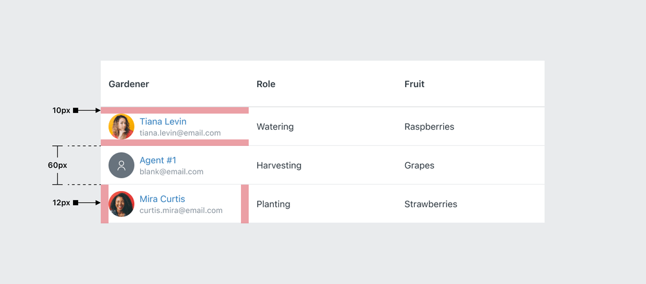The width and height of the screenshot is (646, 284).
Task: Select the curtis.mira@email.com address text
Action: [x=181, y=210]
